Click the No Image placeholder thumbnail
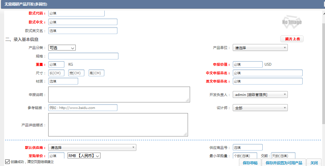Viewport: 325px width, 166px height. pos(292,21)
